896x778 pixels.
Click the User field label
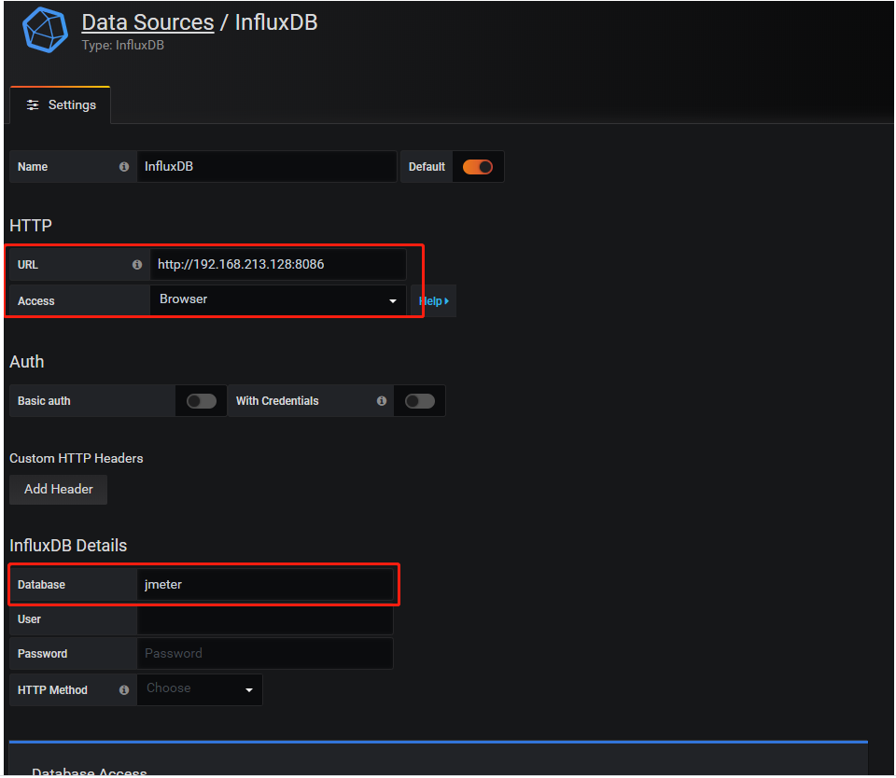coord(29,619)
